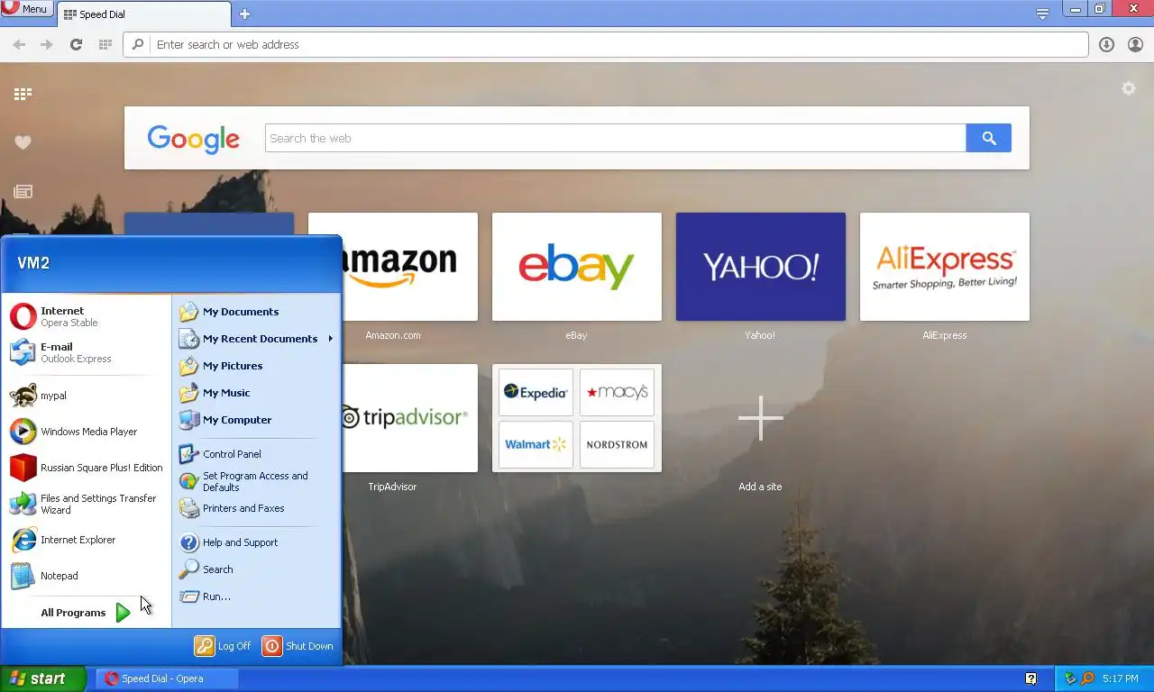This screenshot has width=1154, height=692.
Task: Open the Opera Menu button
Action: [26, 9]
